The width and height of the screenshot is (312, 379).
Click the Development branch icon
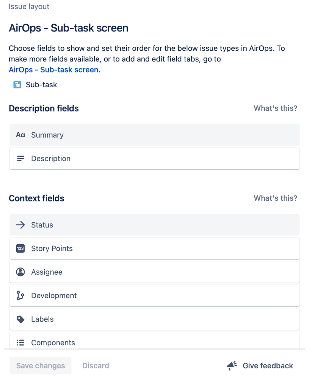(x=20, y=296)
